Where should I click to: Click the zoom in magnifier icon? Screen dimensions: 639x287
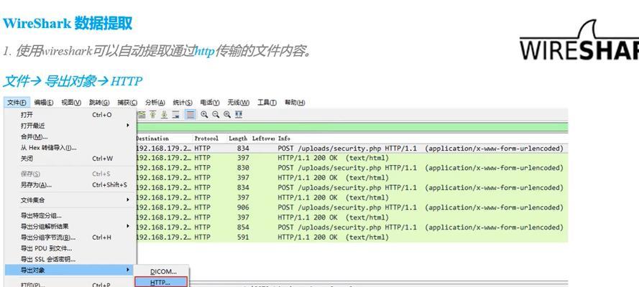(x=204, y=115)
